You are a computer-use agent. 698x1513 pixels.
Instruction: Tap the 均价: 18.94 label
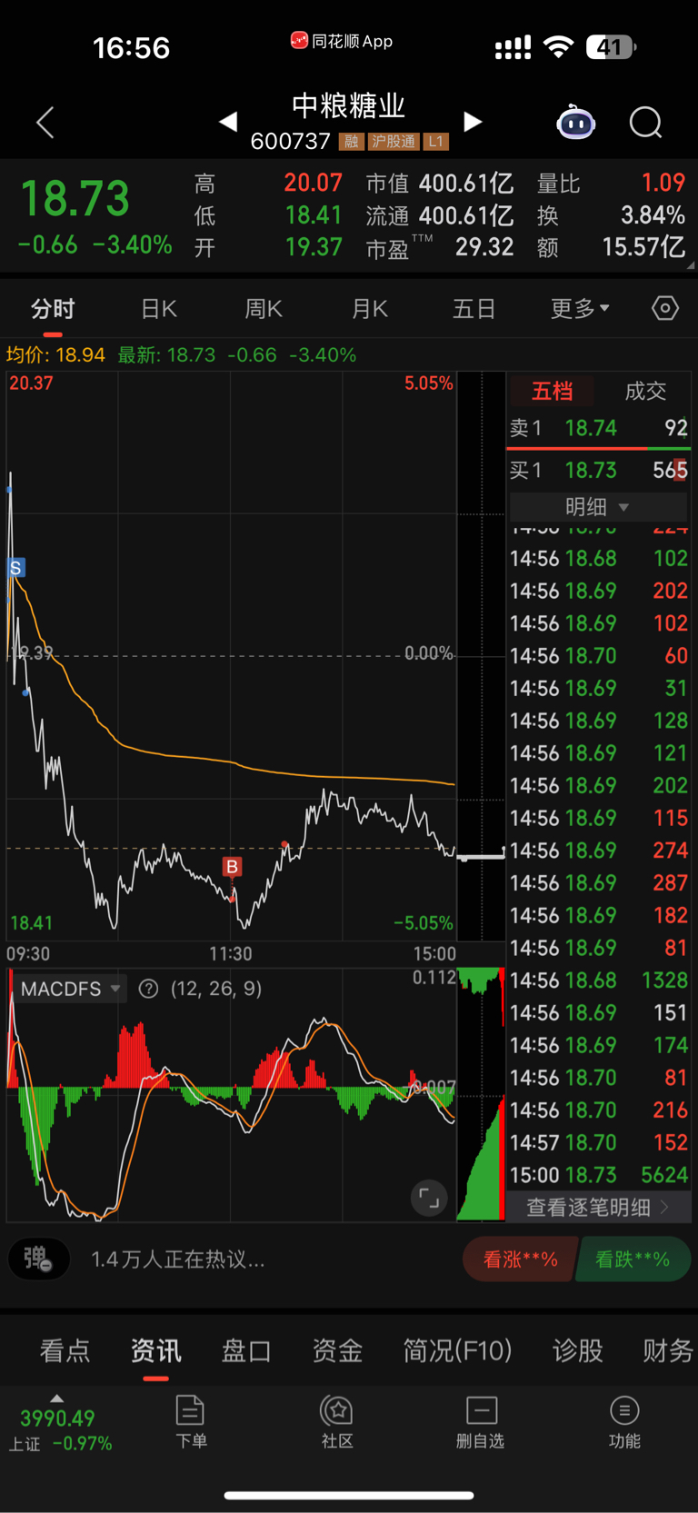tap(55, 354)
